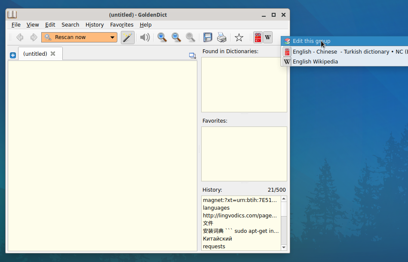Close the (untitled) tab
Image resolution: width=408 pixels, height=262 pixels.
pos(53,54)
